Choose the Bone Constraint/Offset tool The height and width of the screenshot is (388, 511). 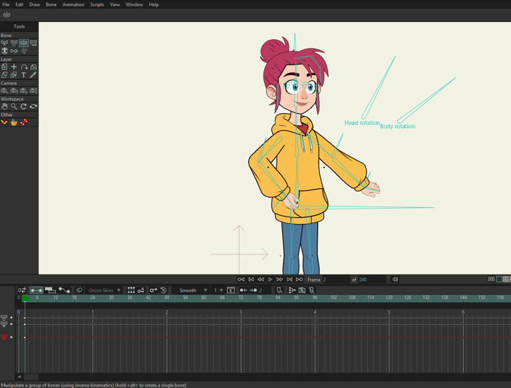point(33,43)
